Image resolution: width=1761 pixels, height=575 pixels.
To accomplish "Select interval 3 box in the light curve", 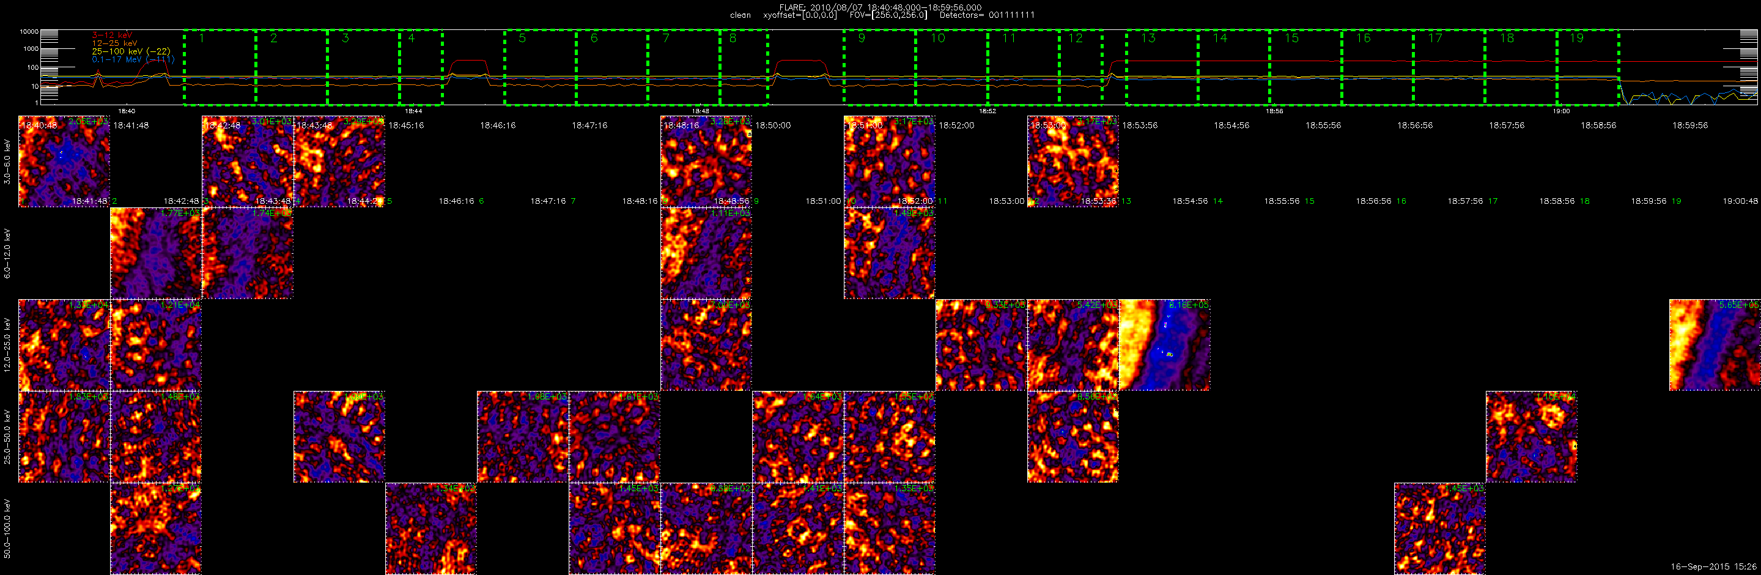I will tap(364, 67).
